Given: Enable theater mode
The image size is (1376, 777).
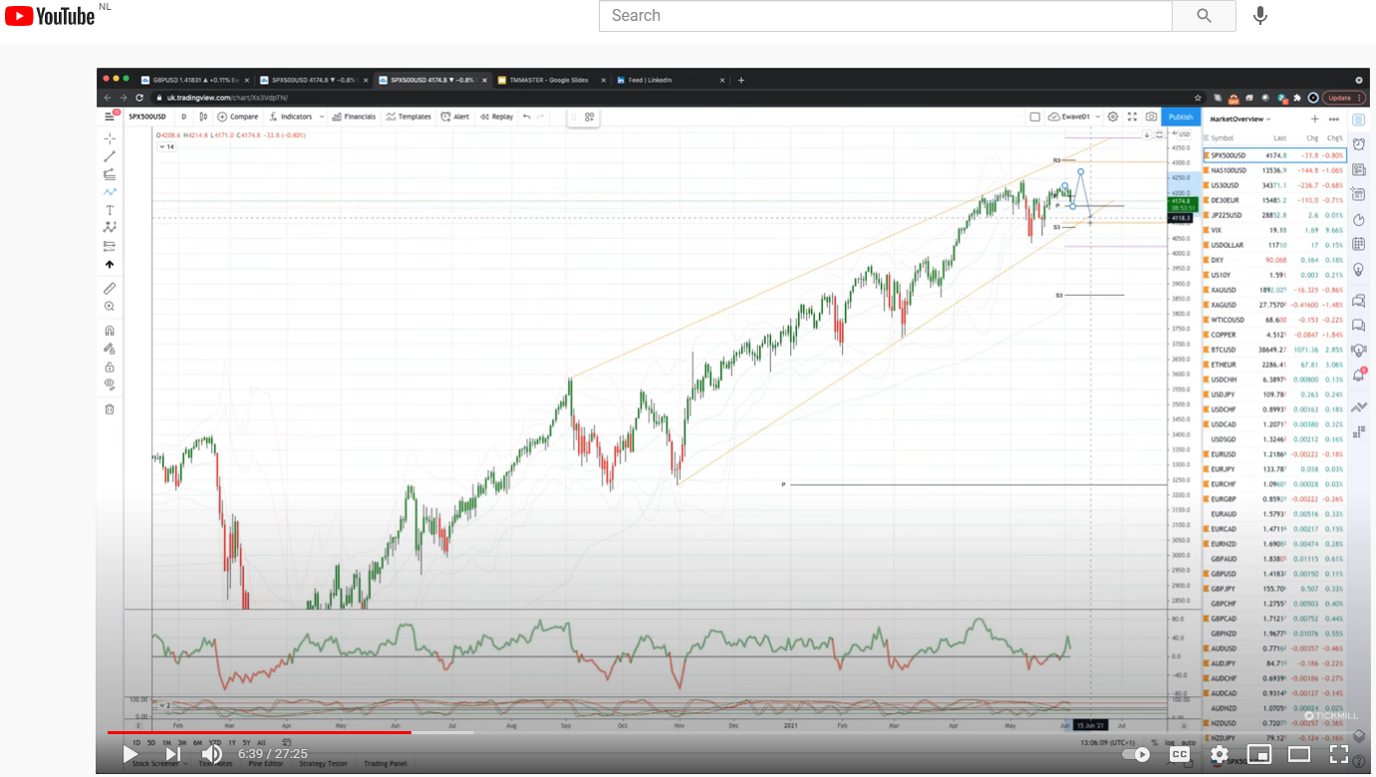Looking at the screenshot, I should [1299, 754].
